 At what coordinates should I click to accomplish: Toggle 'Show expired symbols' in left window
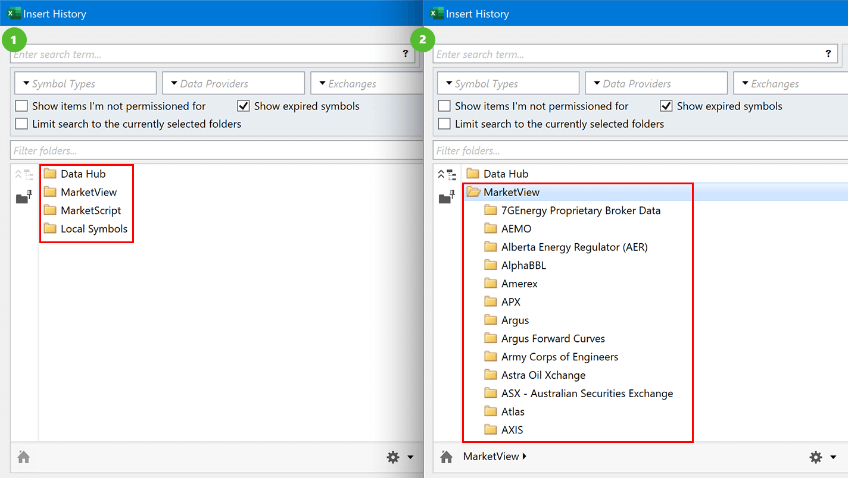pos(243,106)
